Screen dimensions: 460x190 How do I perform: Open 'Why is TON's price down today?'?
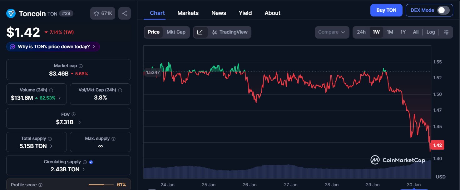click(53, 47)
